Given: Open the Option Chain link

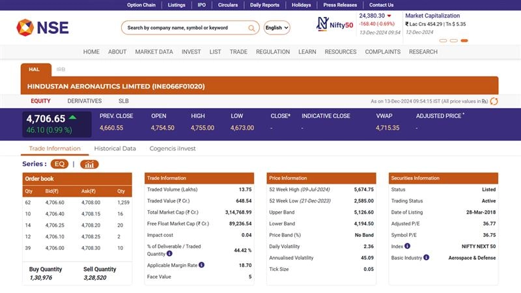Looking at the screenshot, I should pyautogui.click(x=142, y=5).
